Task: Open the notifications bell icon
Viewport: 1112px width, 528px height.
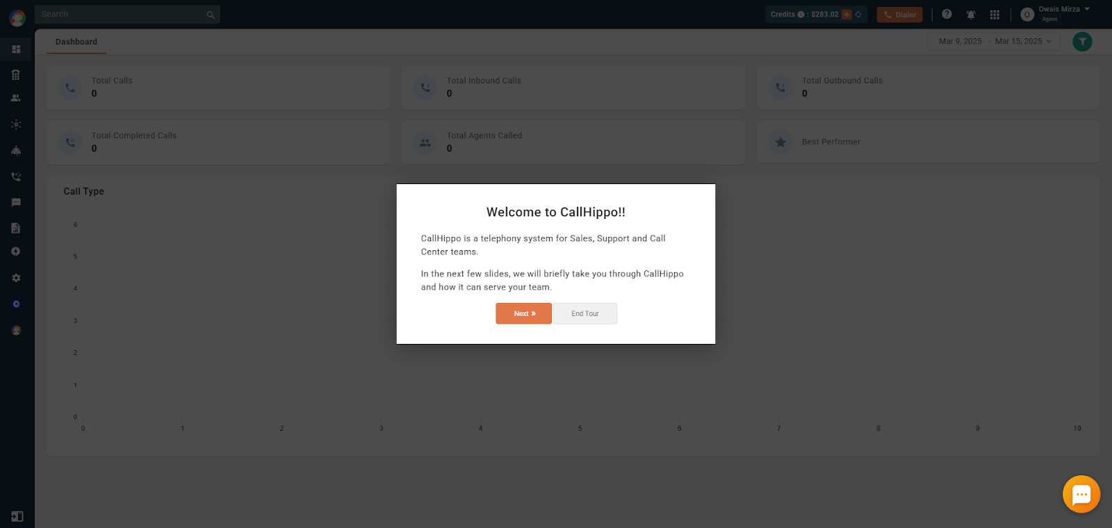Action: pos(971,15)
